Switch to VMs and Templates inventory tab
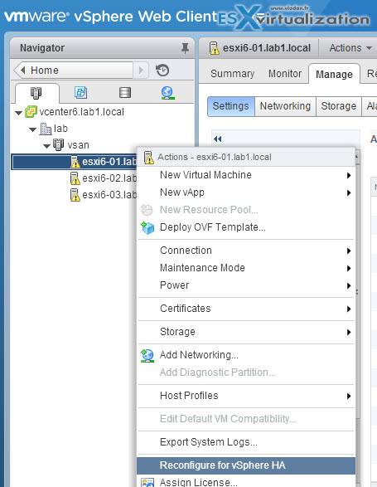This screenshot has width=377, height=487. pos(80,92)
